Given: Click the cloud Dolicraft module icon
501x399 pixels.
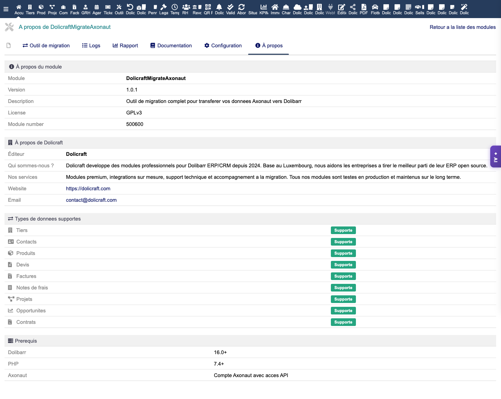Looking at the screenshot, I should pyautogui.click(x=297, y=7).
